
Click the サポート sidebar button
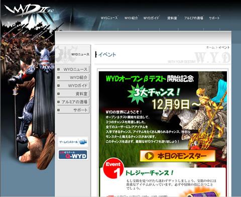pos(73,110)
